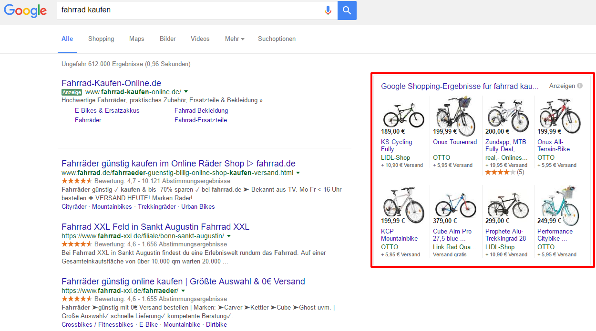Viewport: 596px width, 331px height.
Task: Expand the Mehr dropdown
Action: point(235,39)
